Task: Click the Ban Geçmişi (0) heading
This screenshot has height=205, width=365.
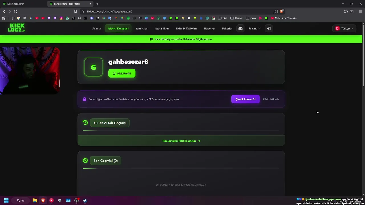Action: pos(106,161)
